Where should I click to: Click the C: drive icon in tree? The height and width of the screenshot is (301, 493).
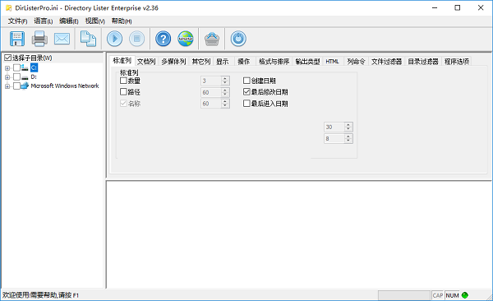point(25,67)
